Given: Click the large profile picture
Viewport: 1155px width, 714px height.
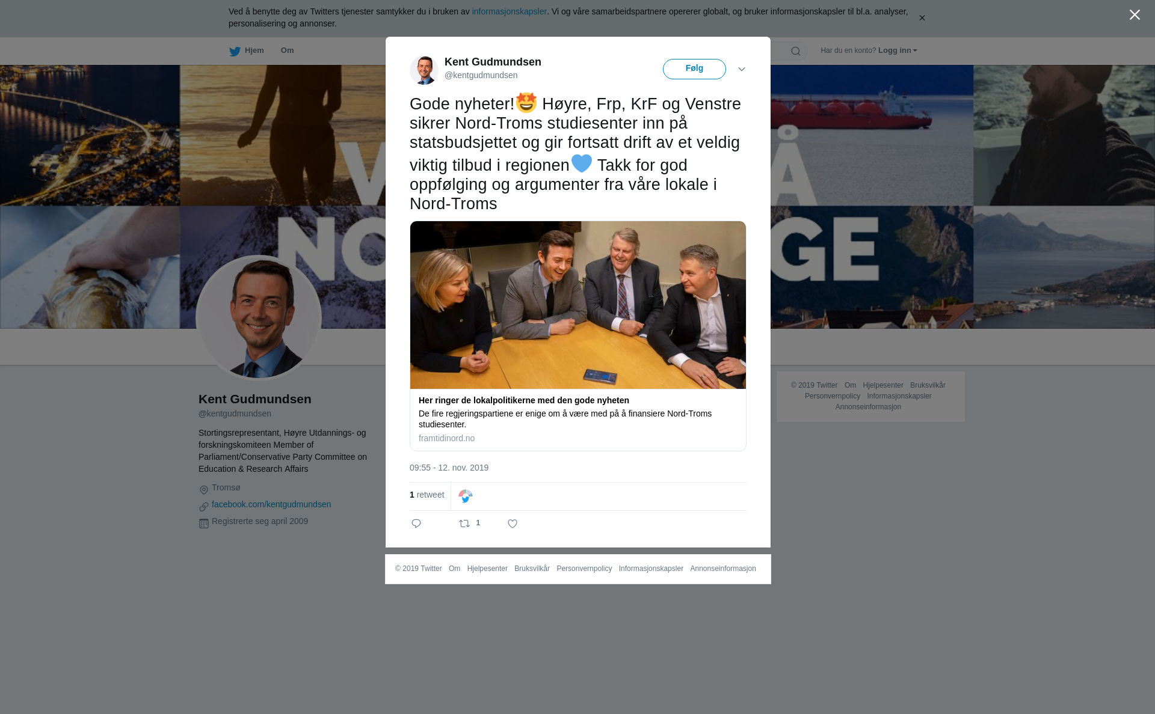Looking at the screenshot, I should (x=259, y=317).
